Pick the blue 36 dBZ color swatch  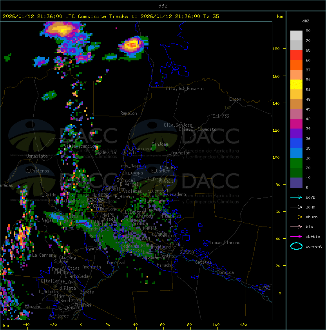pyautogui.click(x=296, y=143)
